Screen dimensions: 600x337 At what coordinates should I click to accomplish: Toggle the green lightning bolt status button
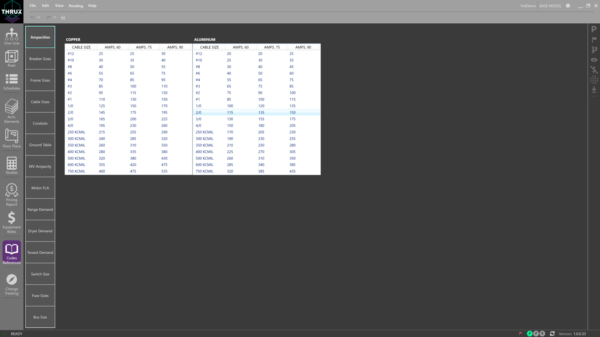[x=530, y=334]
